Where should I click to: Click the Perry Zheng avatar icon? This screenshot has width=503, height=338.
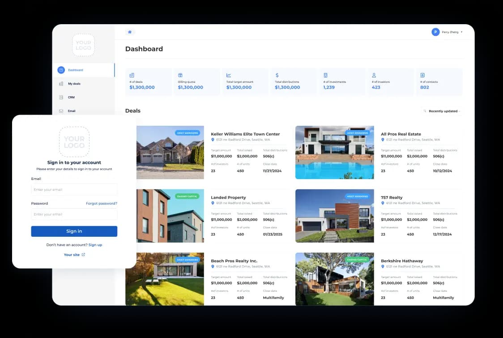click(x=435, y=32)
